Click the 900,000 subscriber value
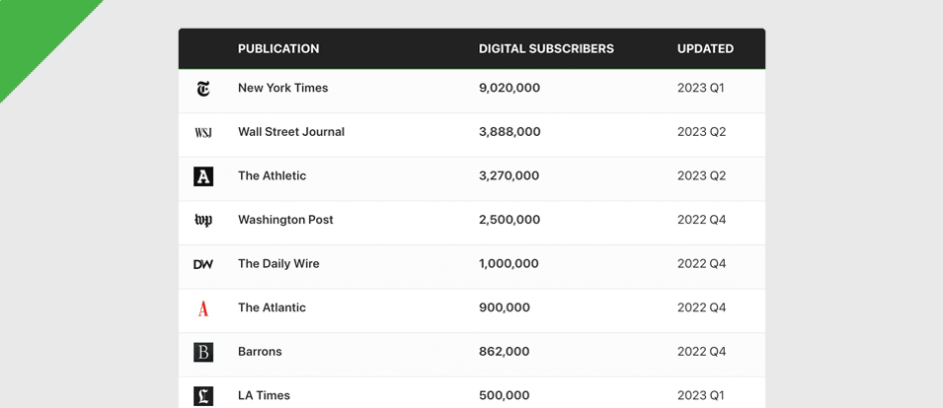Screen dimensions: 943x408 pyautogui.click(x=505, y=307)
